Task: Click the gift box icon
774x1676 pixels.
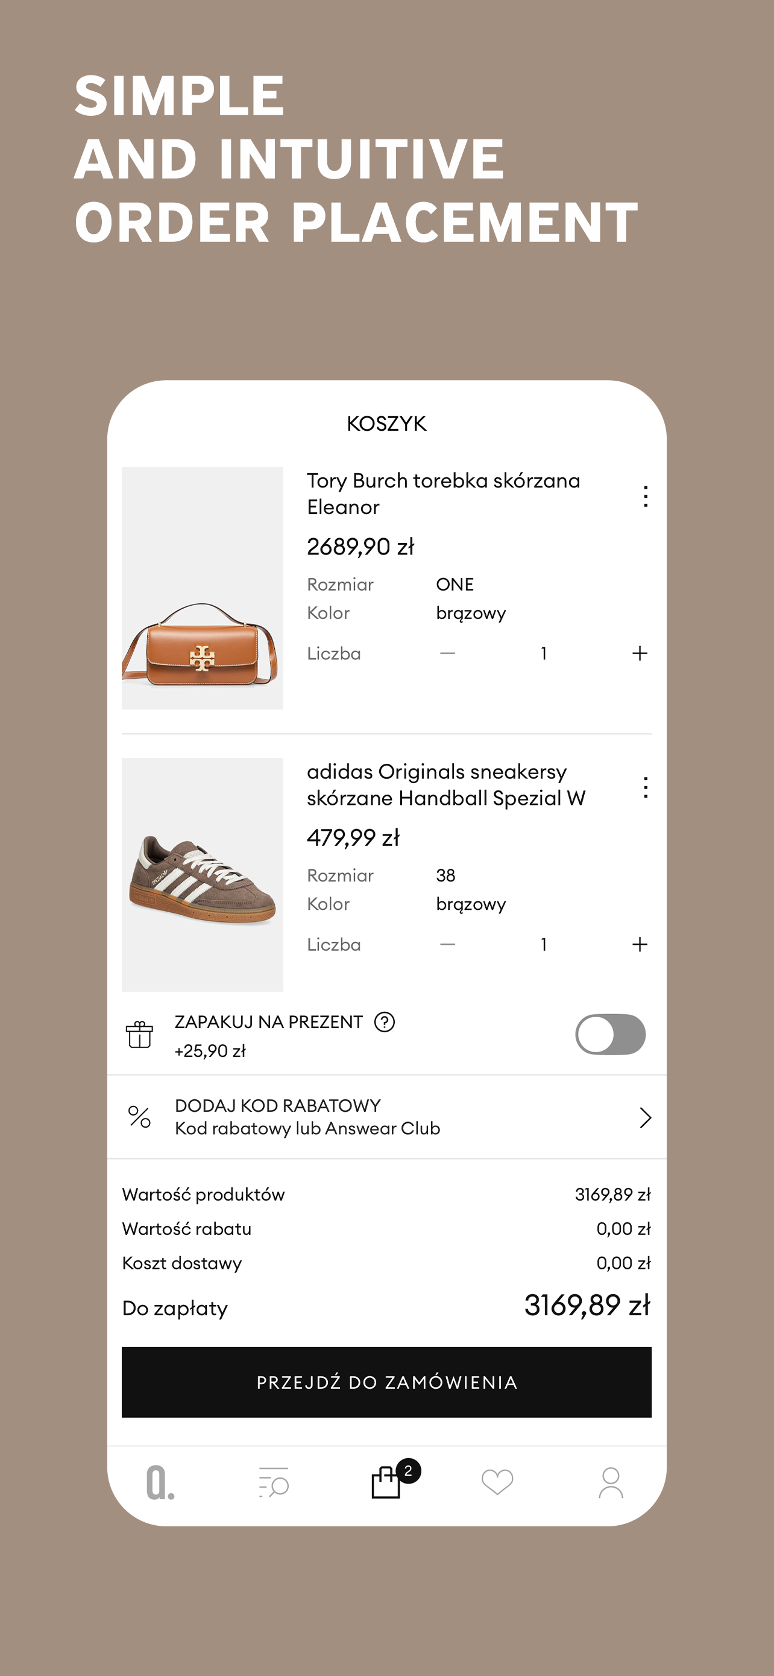Action: point(140,1035)
